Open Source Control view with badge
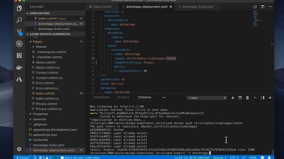Screen dimensions: 284x159 click(19, 32)
